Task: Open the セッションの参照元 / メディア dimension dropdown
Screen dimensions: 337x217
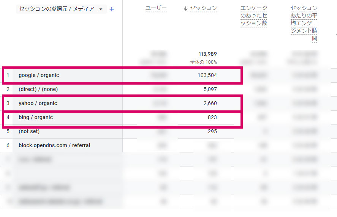Action: coord(61,9)
